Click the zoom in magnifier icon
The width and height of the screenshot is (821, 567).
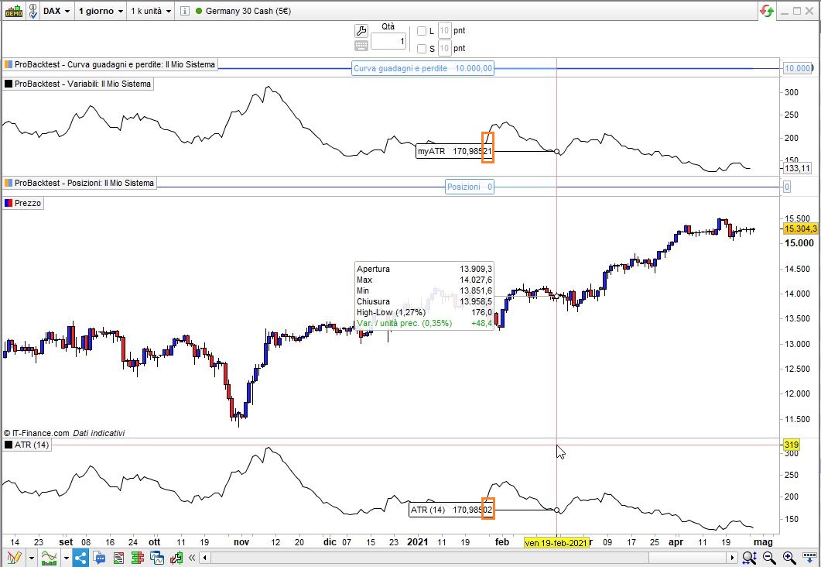[789, 558]
